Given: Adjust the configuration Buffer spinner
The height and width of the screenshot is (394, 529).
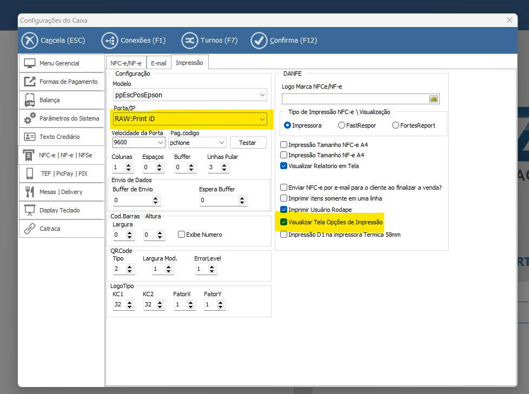Looking at the screenshot, I should coord(191,167).
